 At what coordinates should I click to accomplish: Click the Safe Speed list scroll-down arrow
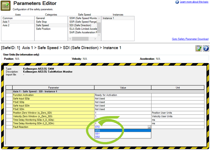pyautogui.click(x=99, y=35)
